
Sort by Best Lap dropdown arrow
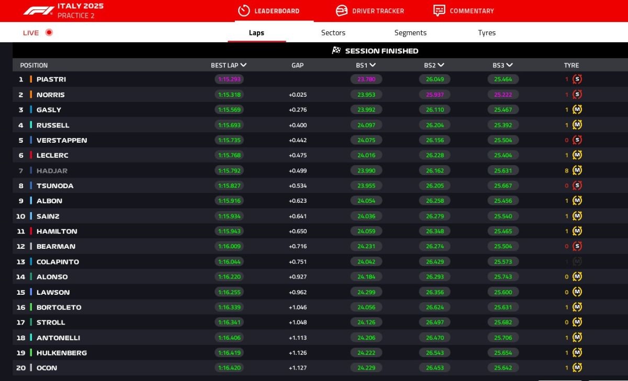pyautogui.click(x=243, y=65)
